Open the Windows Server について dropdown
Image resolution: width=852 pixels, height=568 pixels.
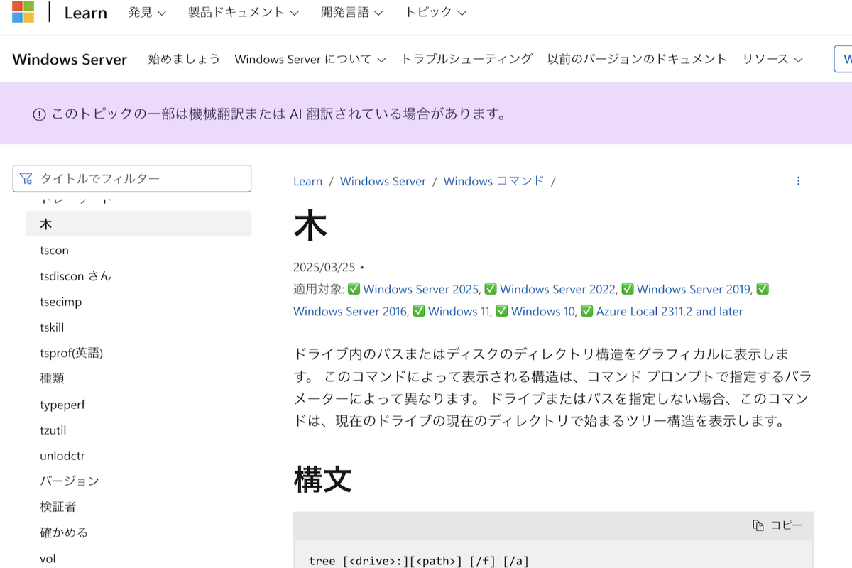pyautogui.click(x=305, y=60)
